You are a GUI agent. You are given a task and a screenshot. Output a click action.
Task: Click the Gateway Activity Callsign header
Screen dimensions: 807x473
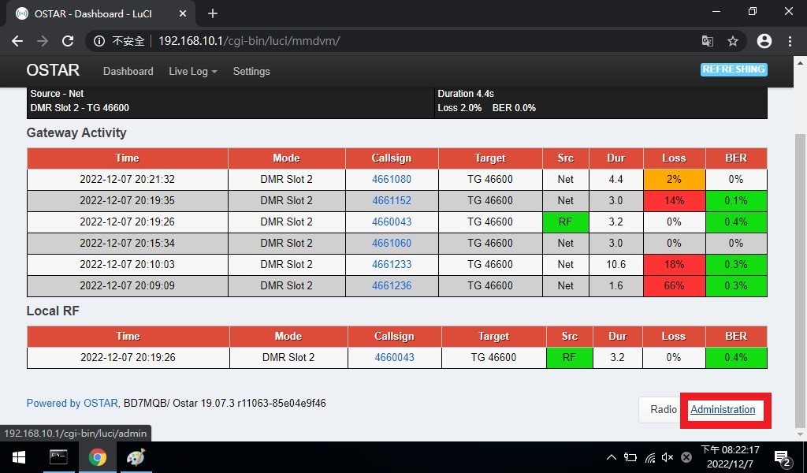click(392, 158)
